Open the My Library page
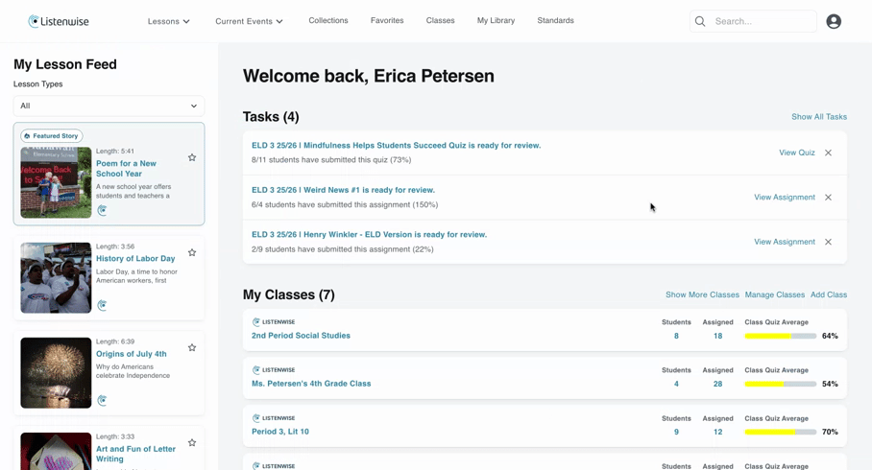Screen dimensions: 872x470 tap(497, 20)
